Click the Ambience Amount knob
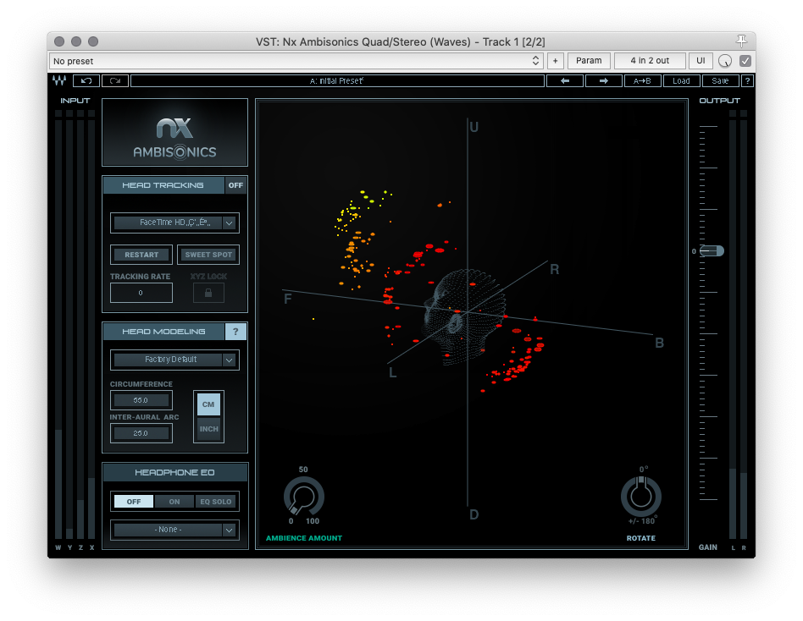 pos(304,496)
